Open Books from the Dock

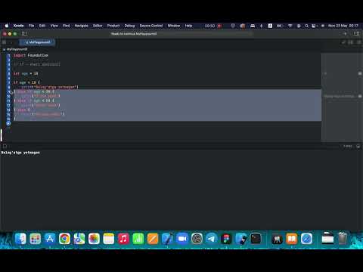click(292, 239)
